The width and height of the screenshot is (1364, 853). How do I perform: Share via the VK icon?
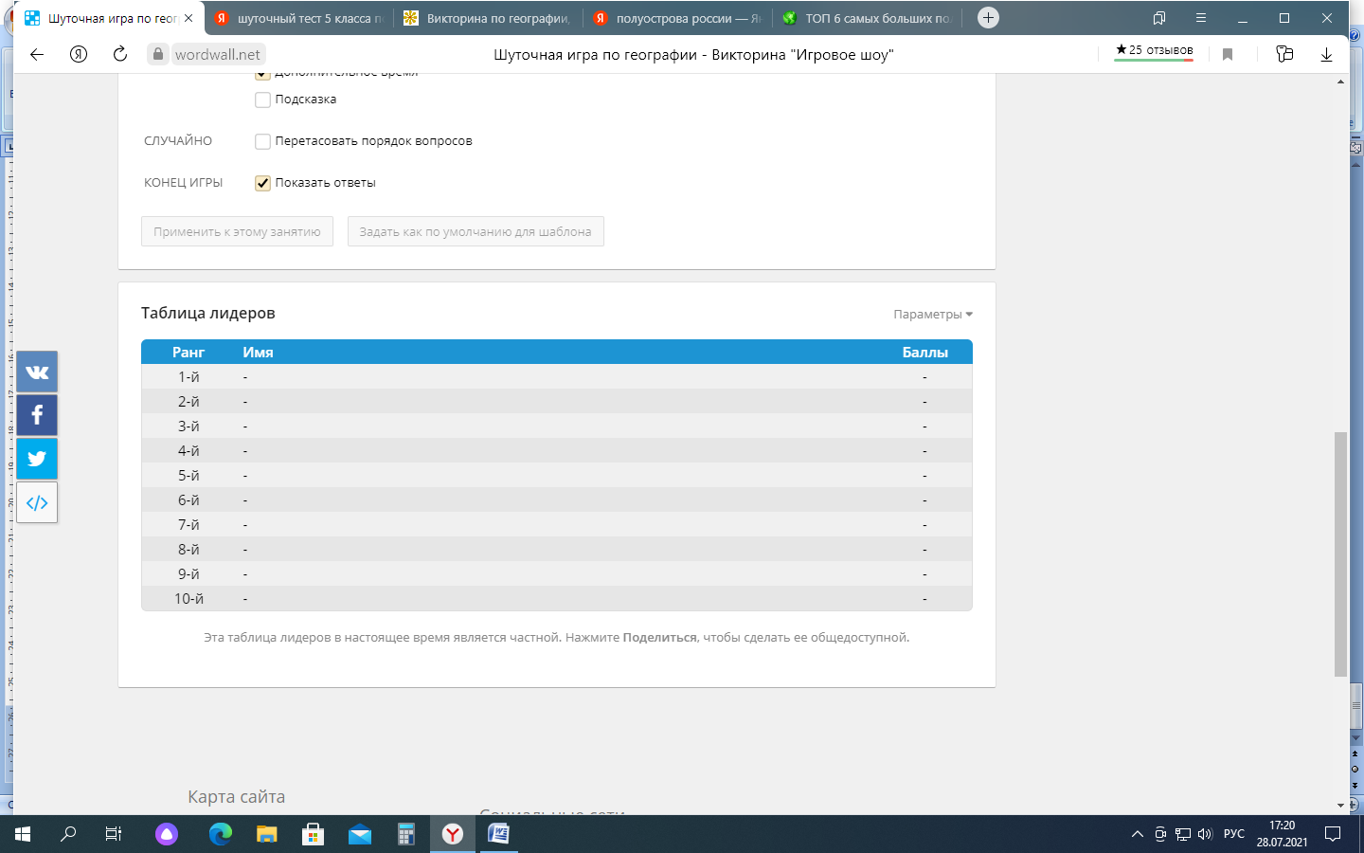click(37, 372)
